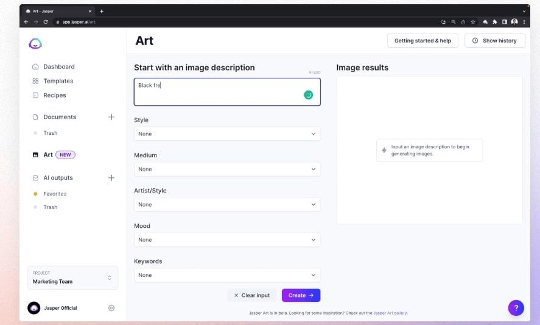
Task: Open settings gear next to Jasper Official
Action: [111, 308]
